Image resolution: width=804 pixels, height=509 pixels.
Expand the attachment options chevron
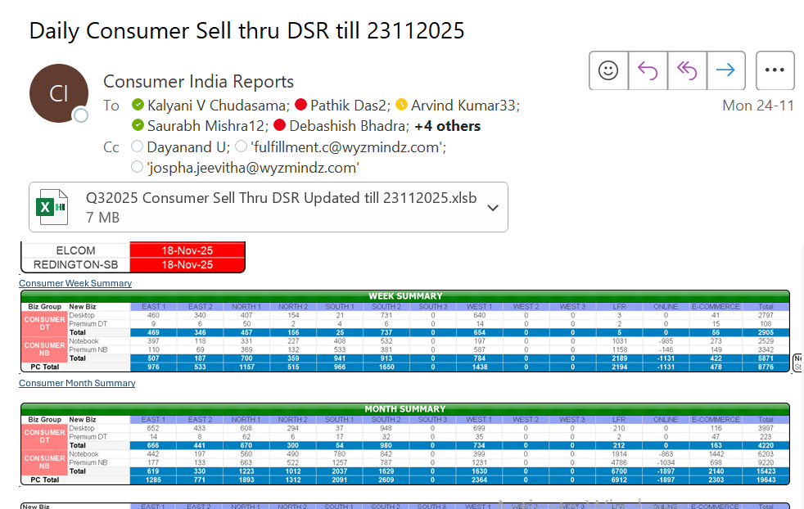click(493, 207)
